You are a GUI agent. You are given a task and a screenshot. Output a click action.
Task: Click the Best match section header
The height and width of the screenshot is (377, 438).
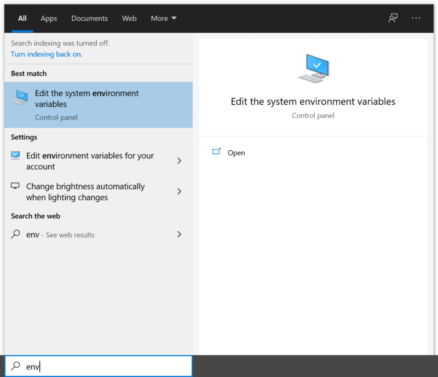click(29, 73)
